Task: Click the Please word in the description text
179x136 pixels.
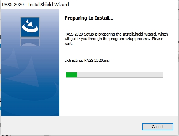Action: [x=158, y=39]
